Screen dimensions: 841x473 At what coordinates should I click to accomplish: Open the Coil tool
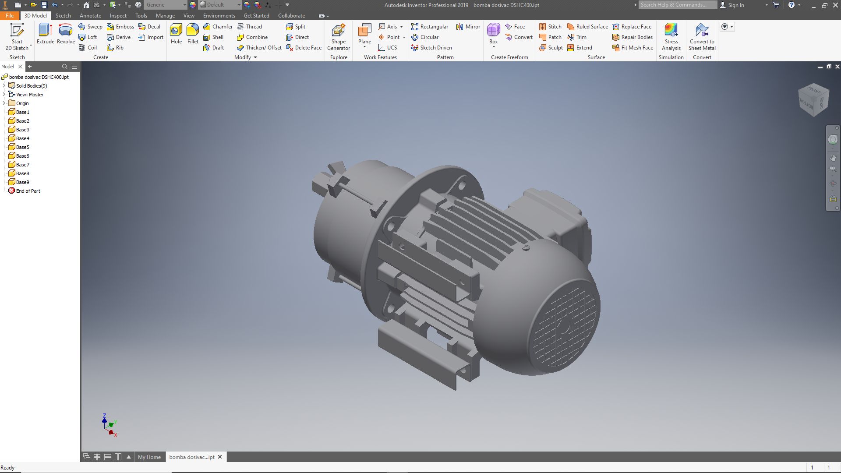88,48
